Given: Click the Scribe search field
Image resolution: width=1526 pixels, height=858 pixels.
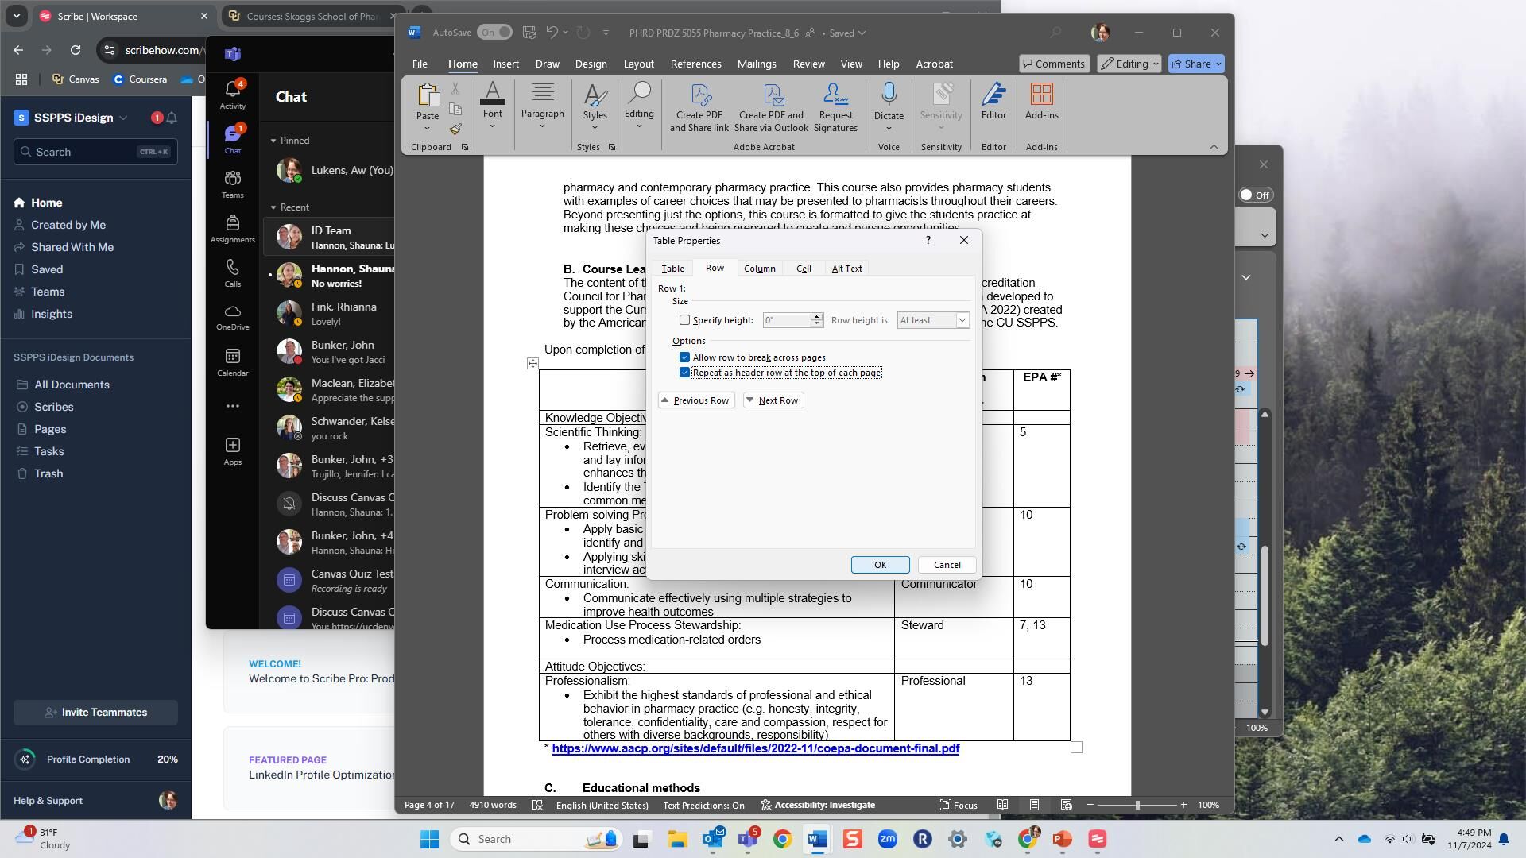Looking at the screenshot, I should pyautogui.click(x=95, y=152).
